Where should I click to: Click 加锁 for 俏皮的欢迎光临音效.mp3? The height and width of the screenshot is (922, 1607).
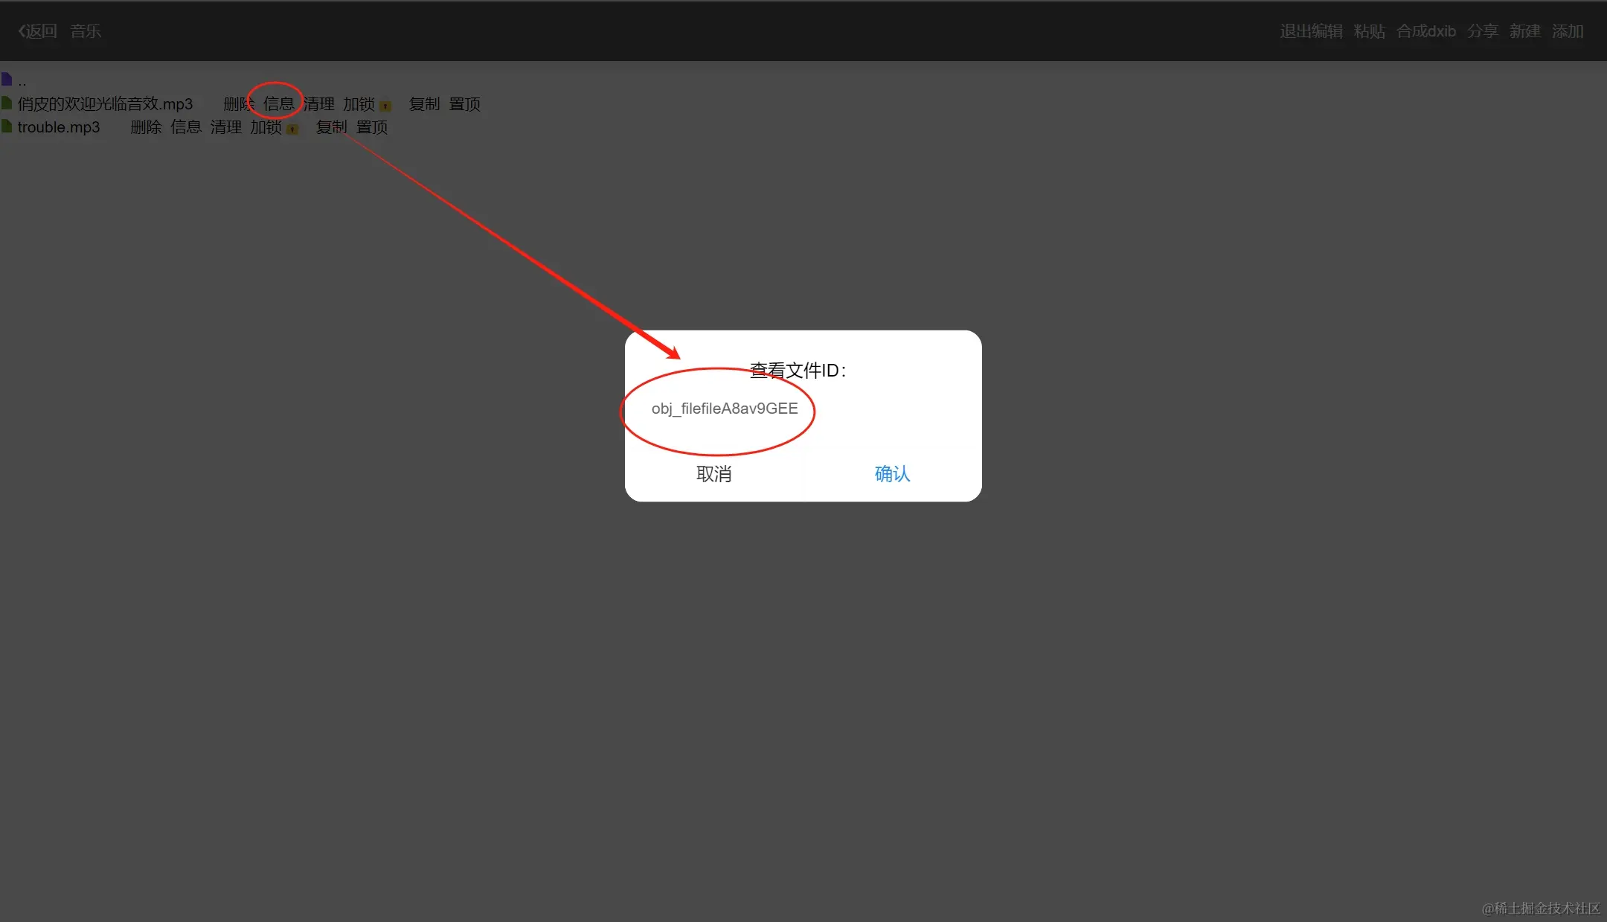tap(359, 103)
